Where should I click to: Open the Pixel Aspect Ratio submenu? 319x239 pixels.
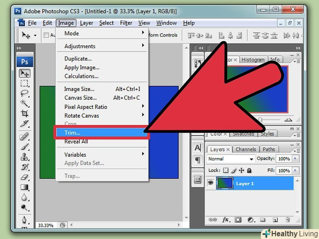click(x=102, y=107)
